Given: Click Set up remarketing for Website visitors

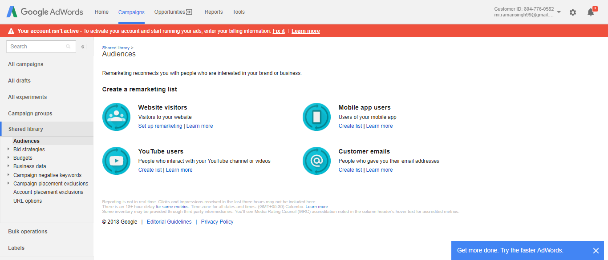Looking at the screenshot, I should [x=160, y=126].
